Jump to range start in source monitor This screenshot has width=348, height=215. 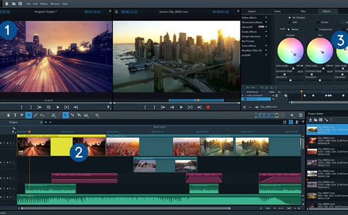click(163, 107)
